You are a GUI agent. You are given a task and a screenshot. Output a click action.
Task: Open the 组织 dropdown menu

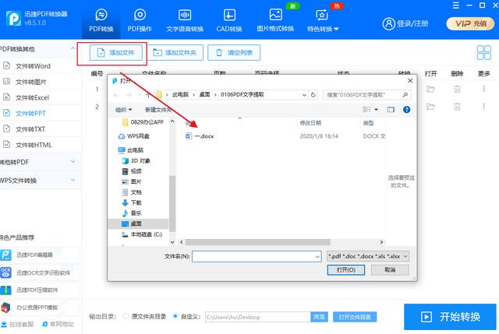[123, 110]
